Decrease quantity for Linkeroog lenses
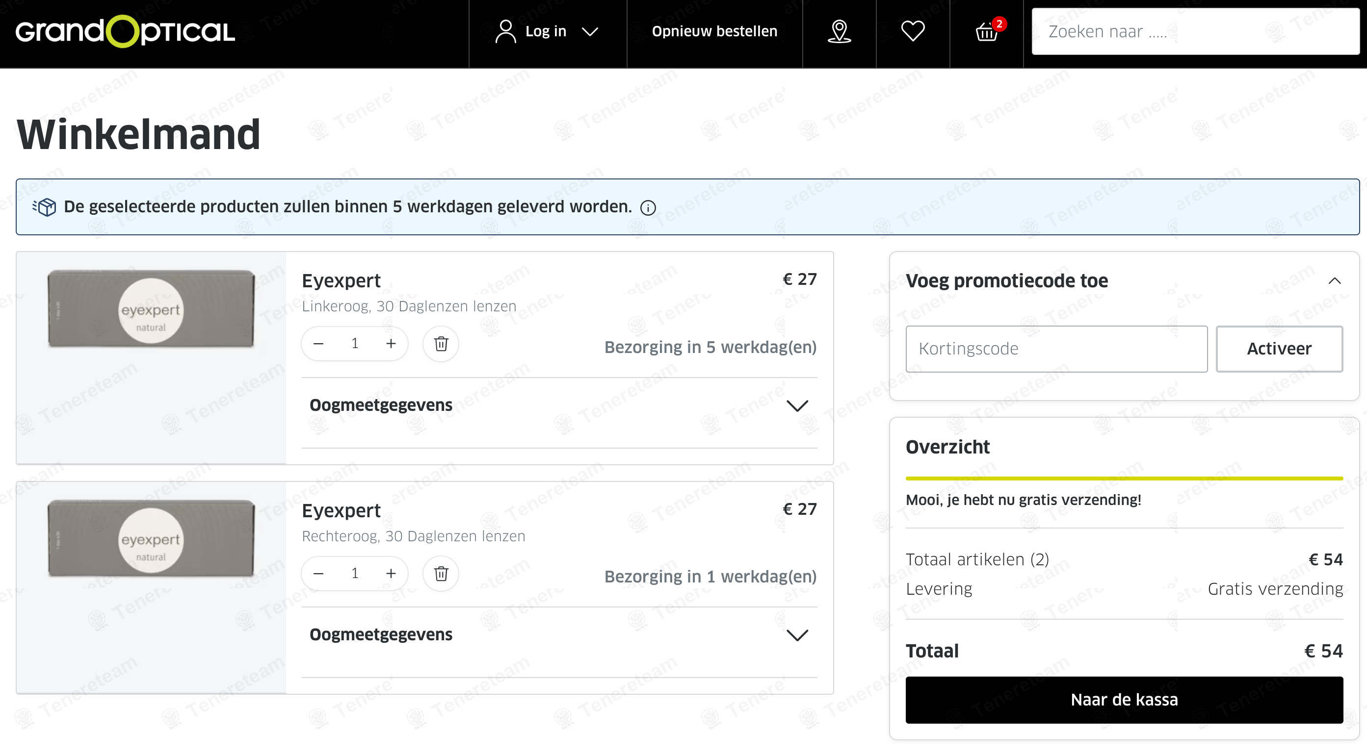This screenshot has height=756, width=1367. 318,344
